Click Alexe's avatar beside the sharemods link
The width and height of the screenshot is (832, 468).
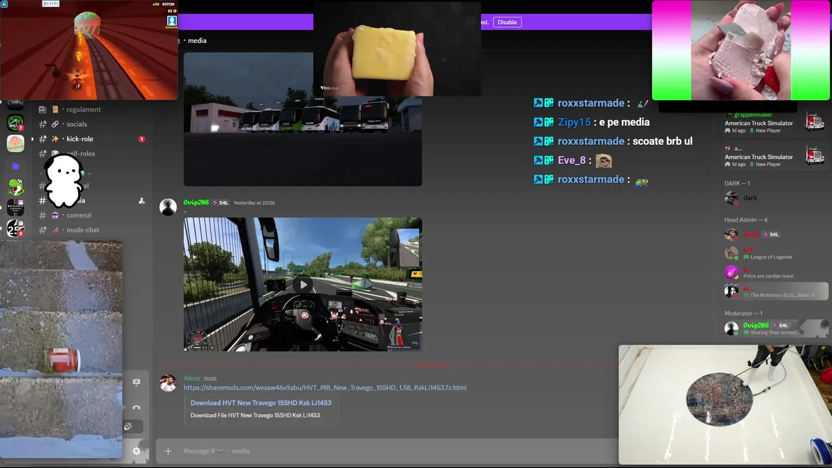tap(168, 383)
